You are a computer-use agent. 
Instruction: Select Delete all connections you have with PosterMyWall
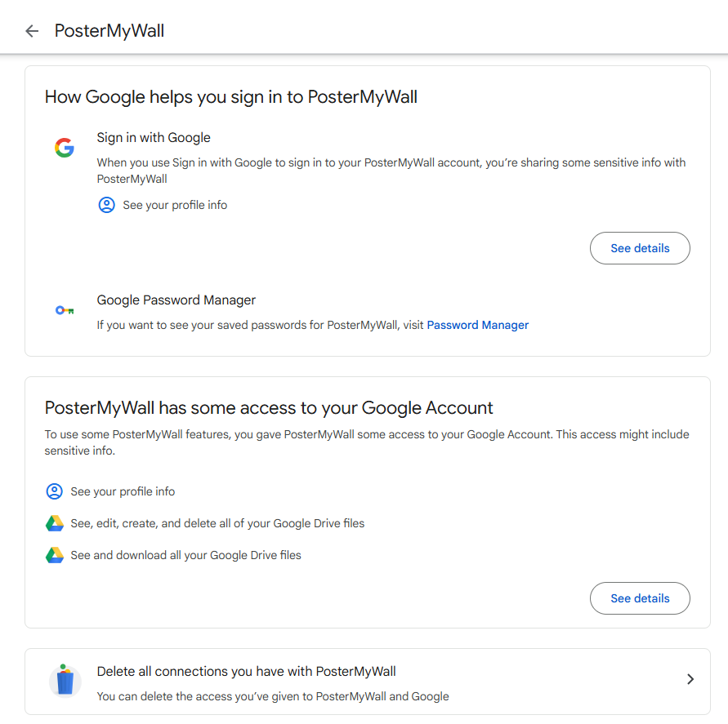[367, 682]
